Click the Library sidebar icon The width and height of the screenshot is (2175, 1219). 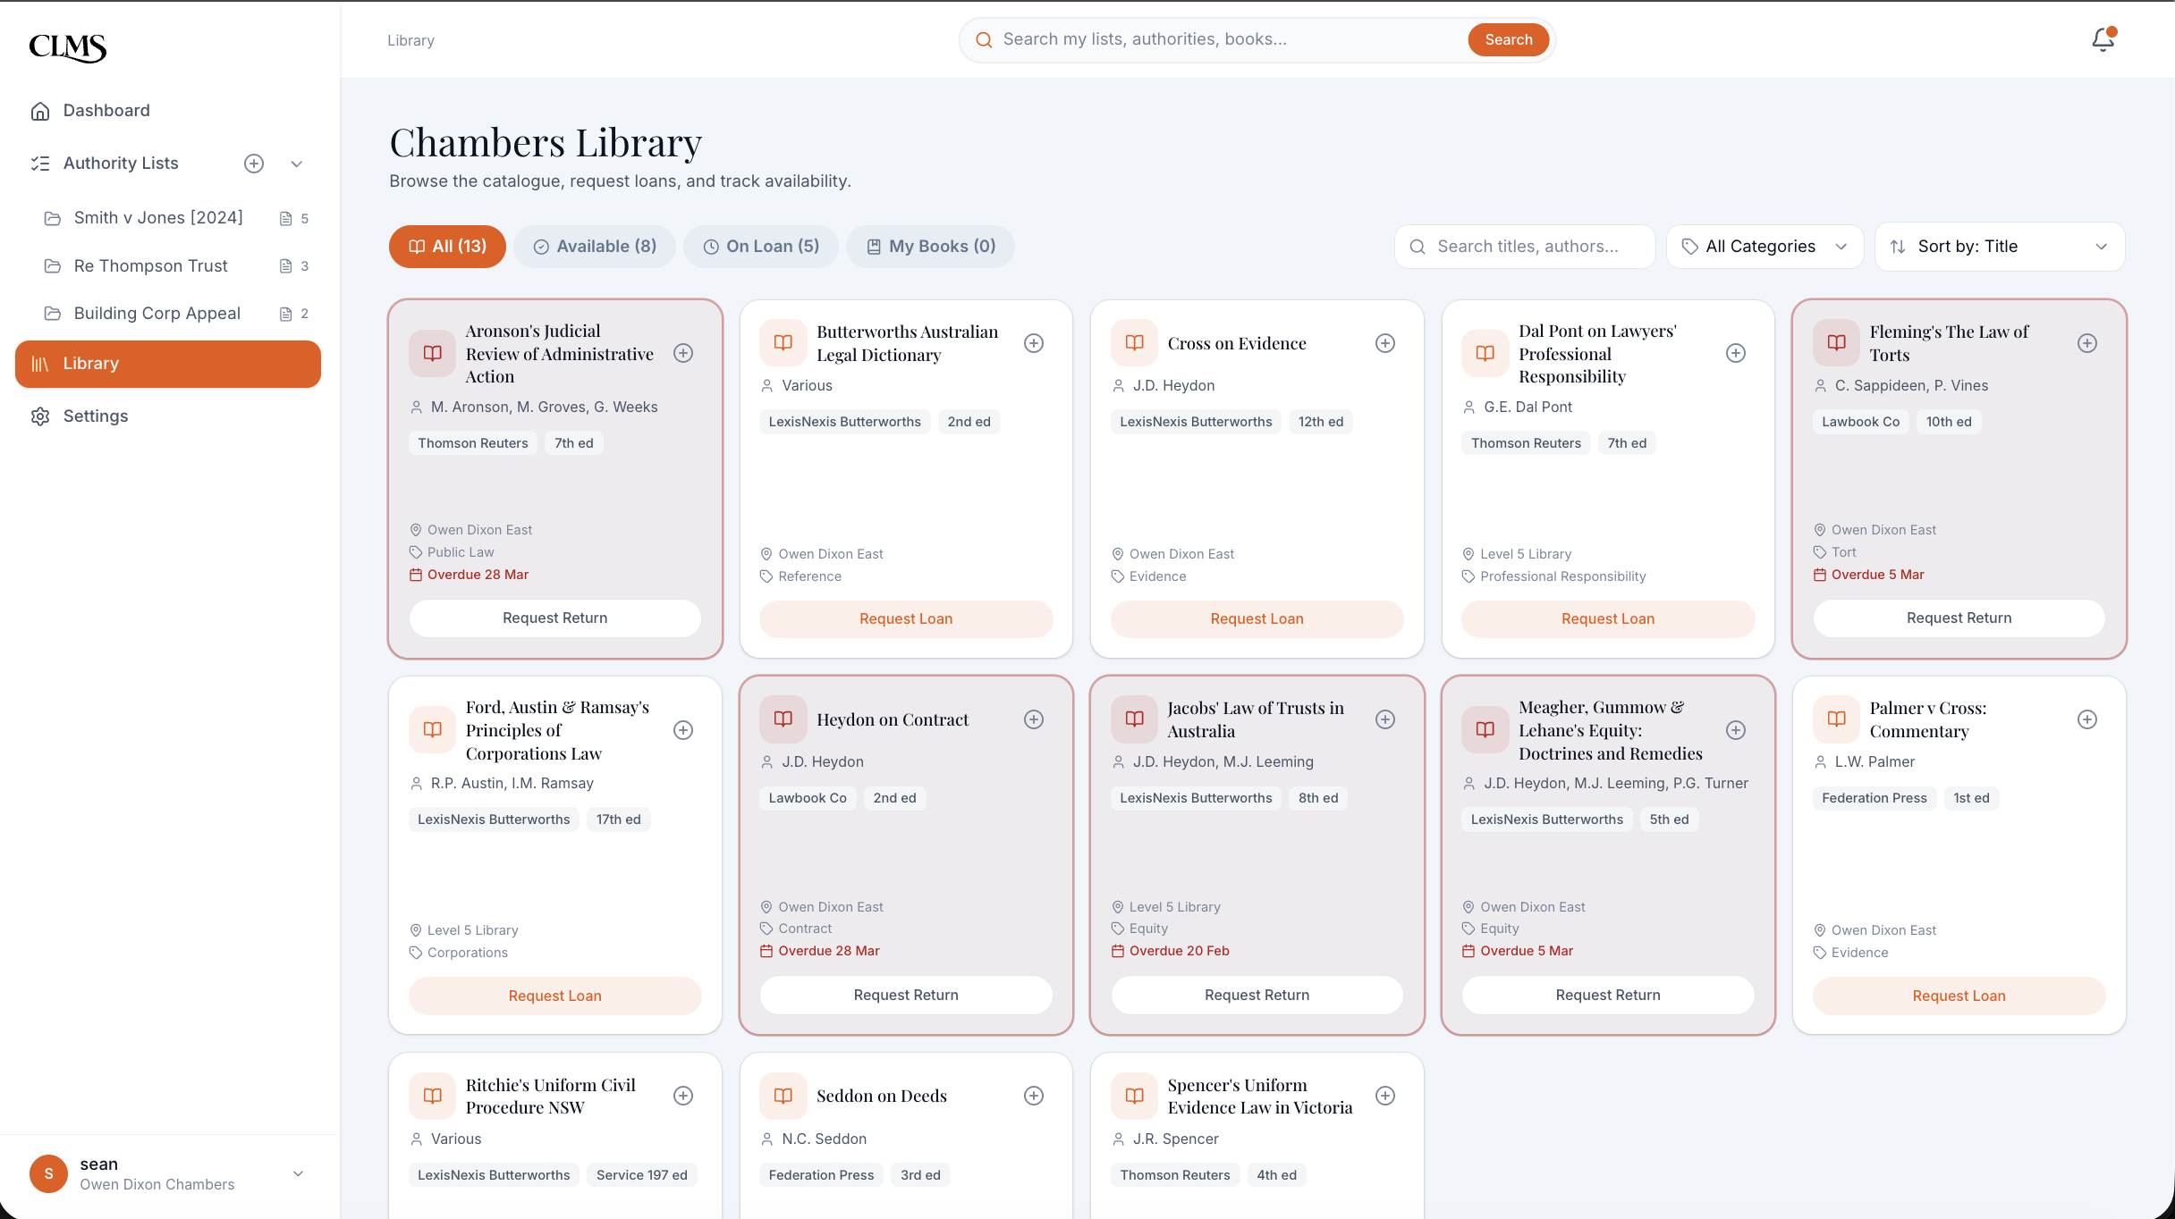40,363
